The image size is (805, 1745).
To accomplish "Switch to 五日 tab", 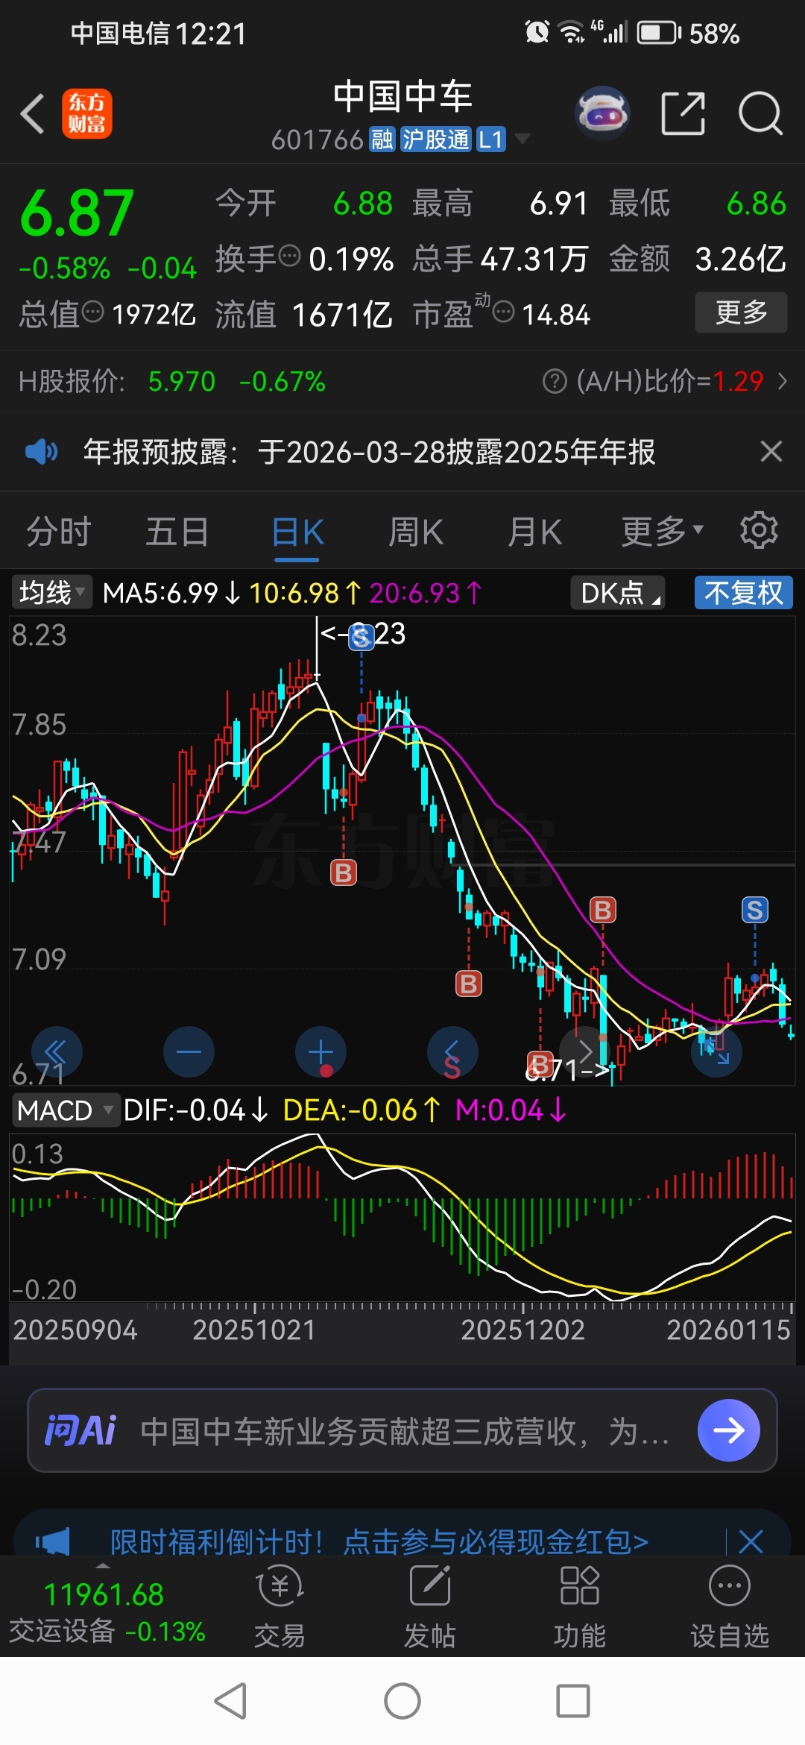I will (x=177, y=532).
